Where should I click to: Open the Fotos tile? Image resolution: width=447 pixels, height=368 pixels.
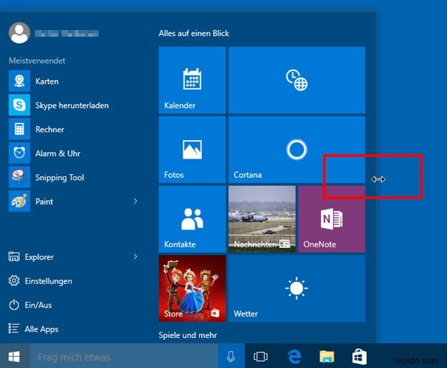click(x=192, y=149)
